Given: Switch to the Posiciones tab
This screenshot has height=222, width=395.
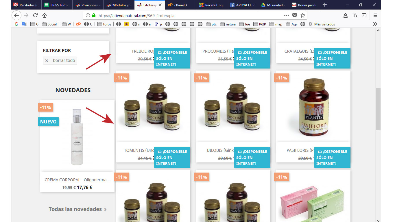Looking at the screenshot, I should pyautogui.click(x=88, y=5).
